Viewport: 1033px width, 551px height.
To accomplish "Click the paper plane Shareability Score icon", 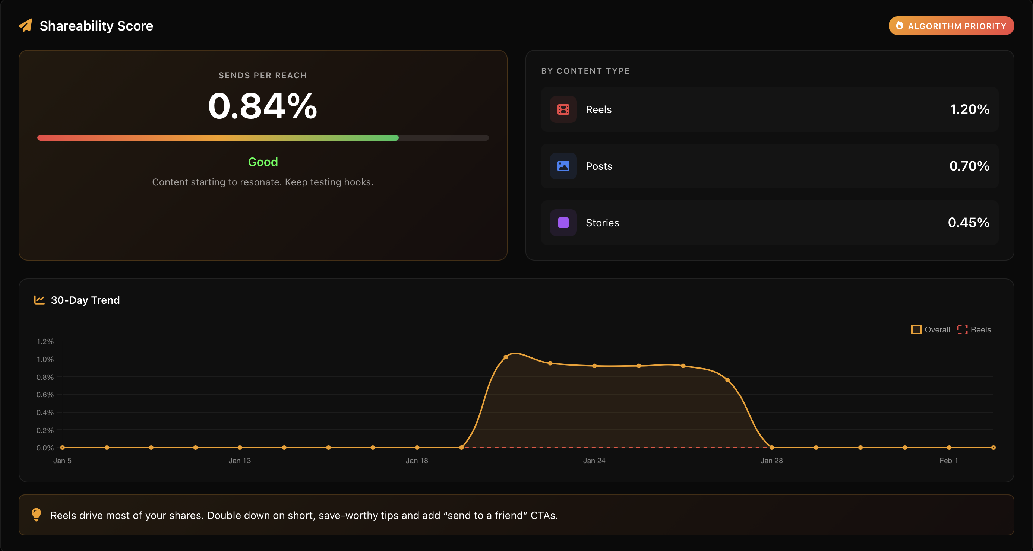I will click(26, 25).
